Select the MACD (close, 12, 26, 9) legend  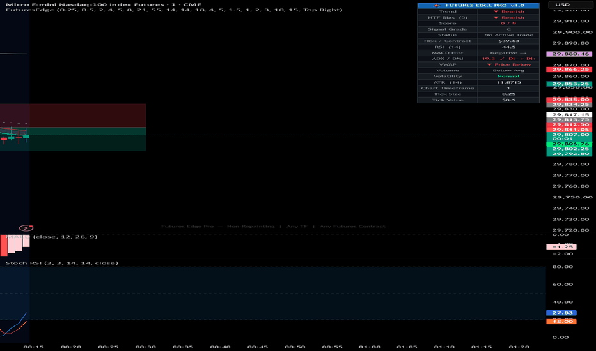(x=52, y=237)
